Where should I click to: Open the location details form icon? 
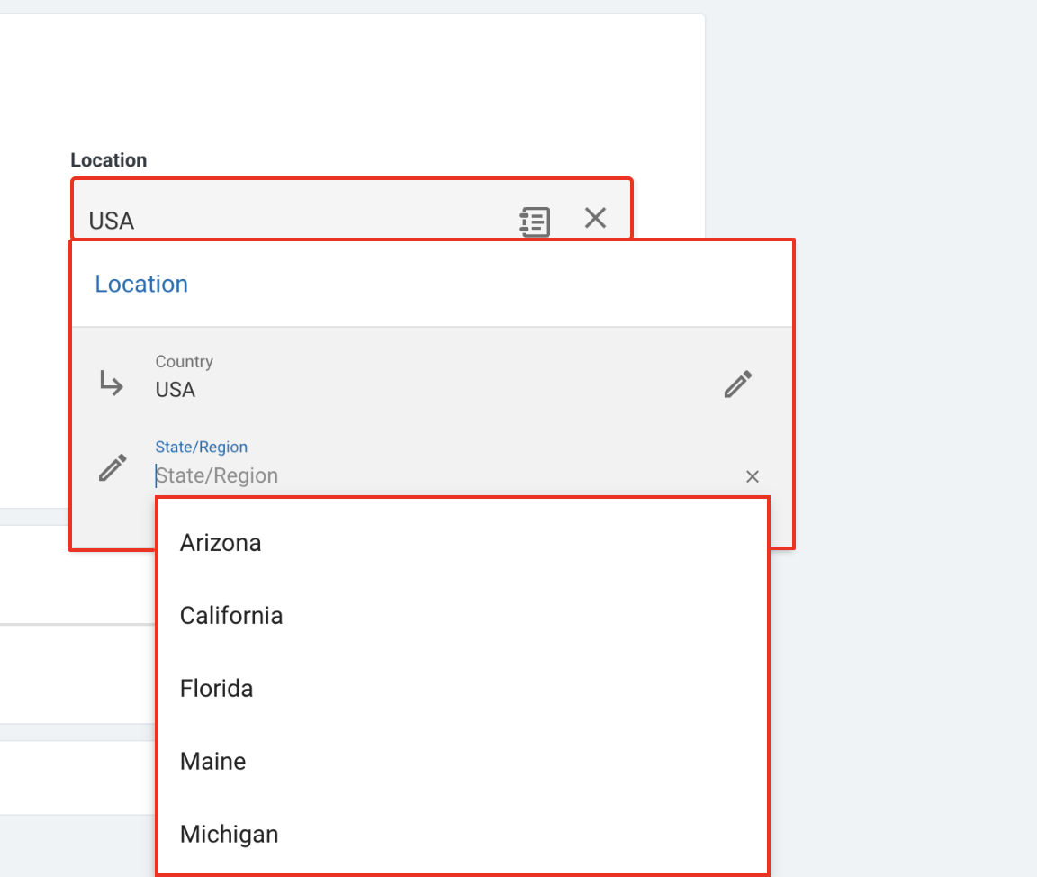click(535, 221)
